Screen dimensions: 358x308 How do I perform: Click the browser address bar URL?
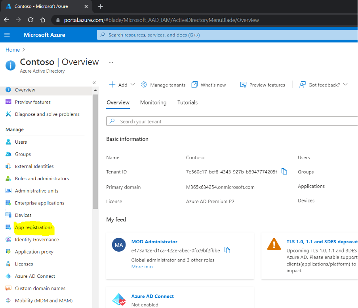click(162, 20)
